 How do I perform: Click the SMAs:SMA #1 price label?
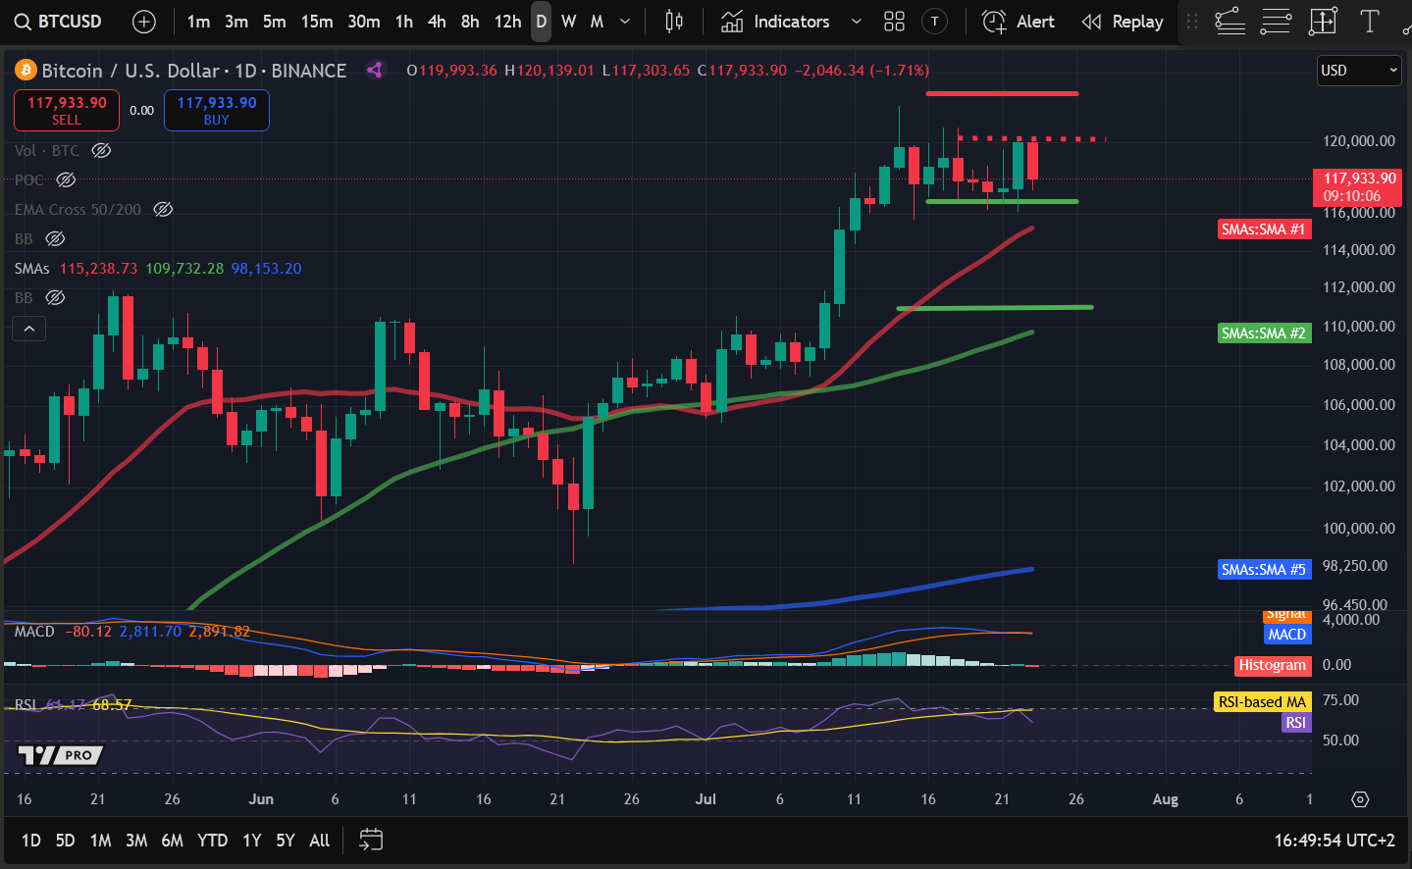[x=1264, y=230]
